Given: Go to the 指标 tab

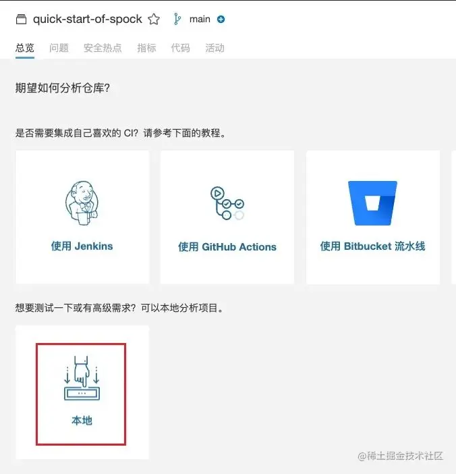Looking at the screenshot, I should point(146,48).
